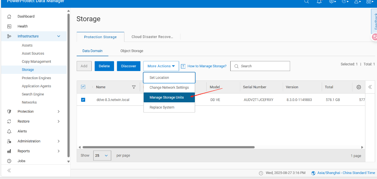The width and height of the screenshot is (377, 179).
Task: Click the Version column header
Action: tap(292, 87)
